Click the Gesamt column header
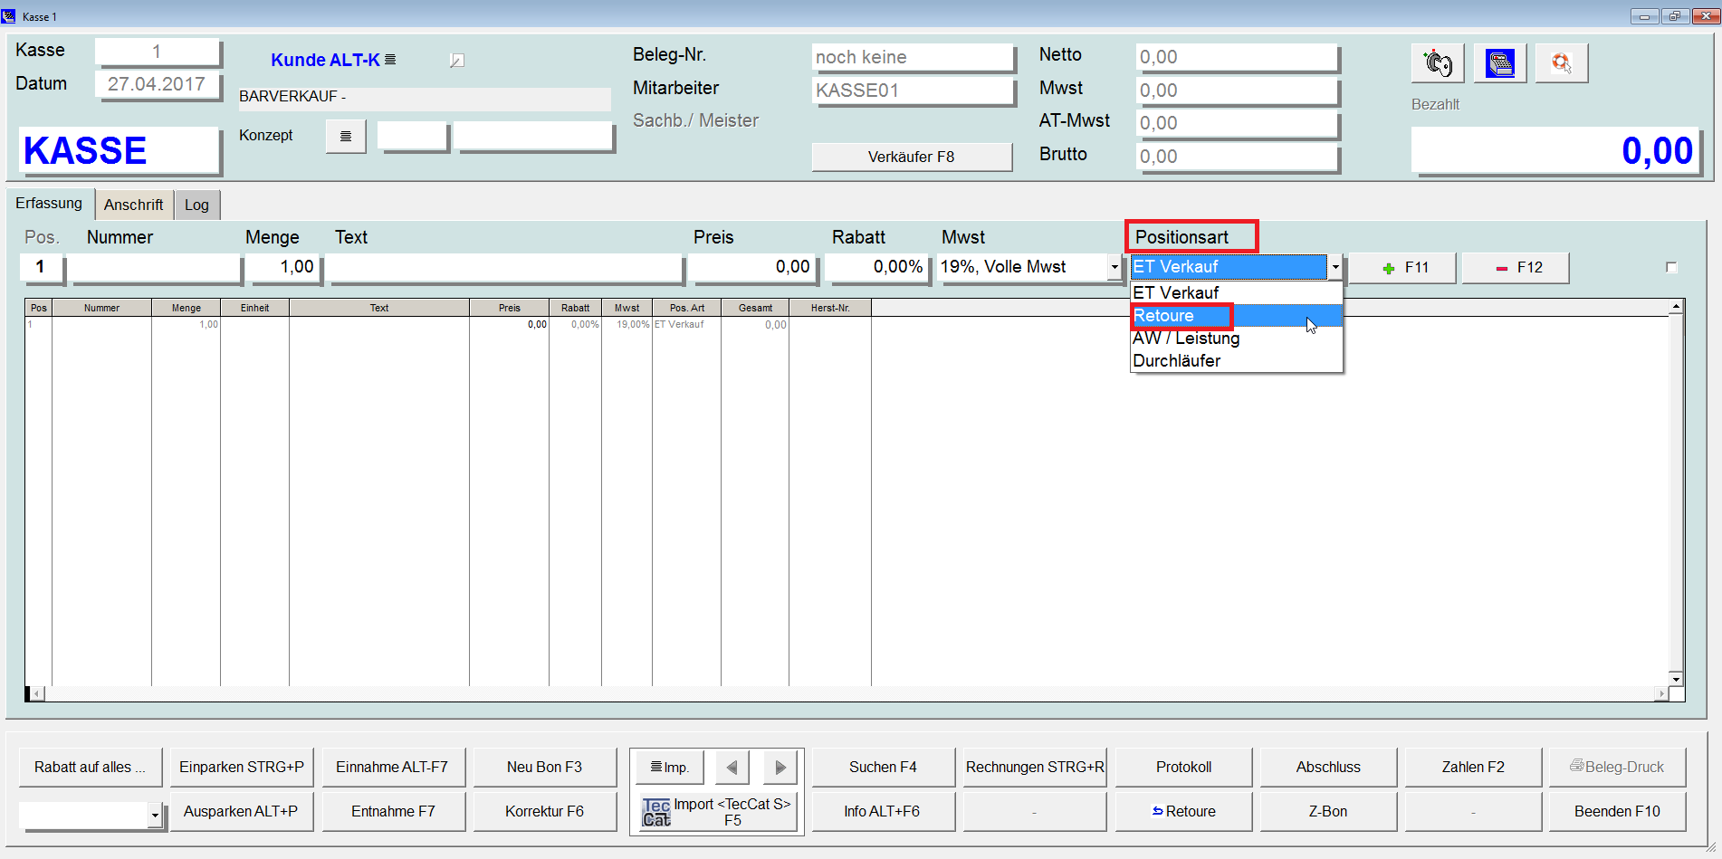Screen dimensions: 1722x859 [755, 308]
